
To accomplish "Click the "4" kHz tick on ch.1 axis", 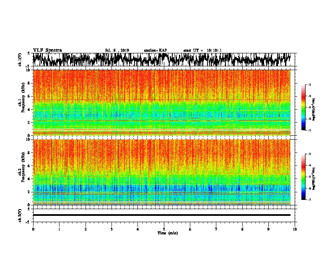I will pos(29,110).
